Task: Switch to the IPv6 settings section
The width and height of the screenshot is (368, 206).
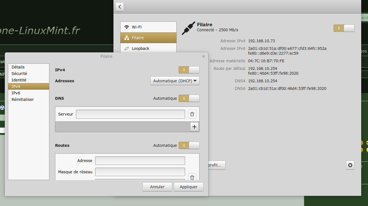Action: 16,93
